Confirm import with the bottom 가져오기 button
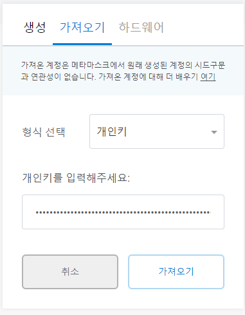The image size is (245, 315). click(x=176, y=272)
